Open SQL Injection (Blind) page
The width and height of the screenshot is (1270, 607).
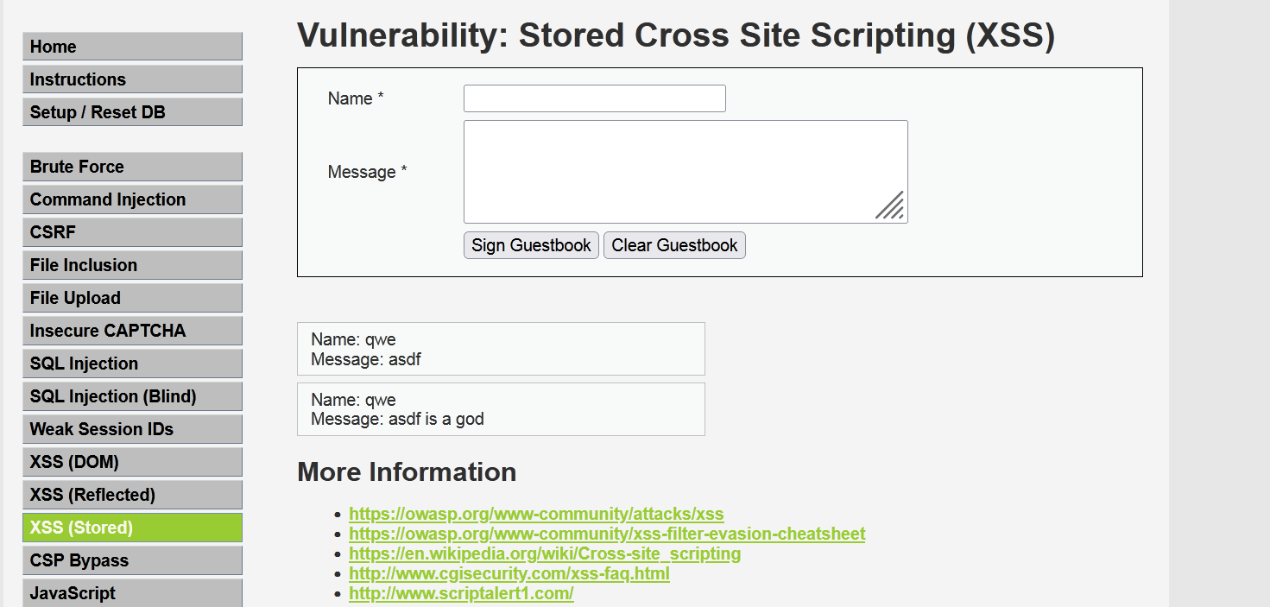132,396
